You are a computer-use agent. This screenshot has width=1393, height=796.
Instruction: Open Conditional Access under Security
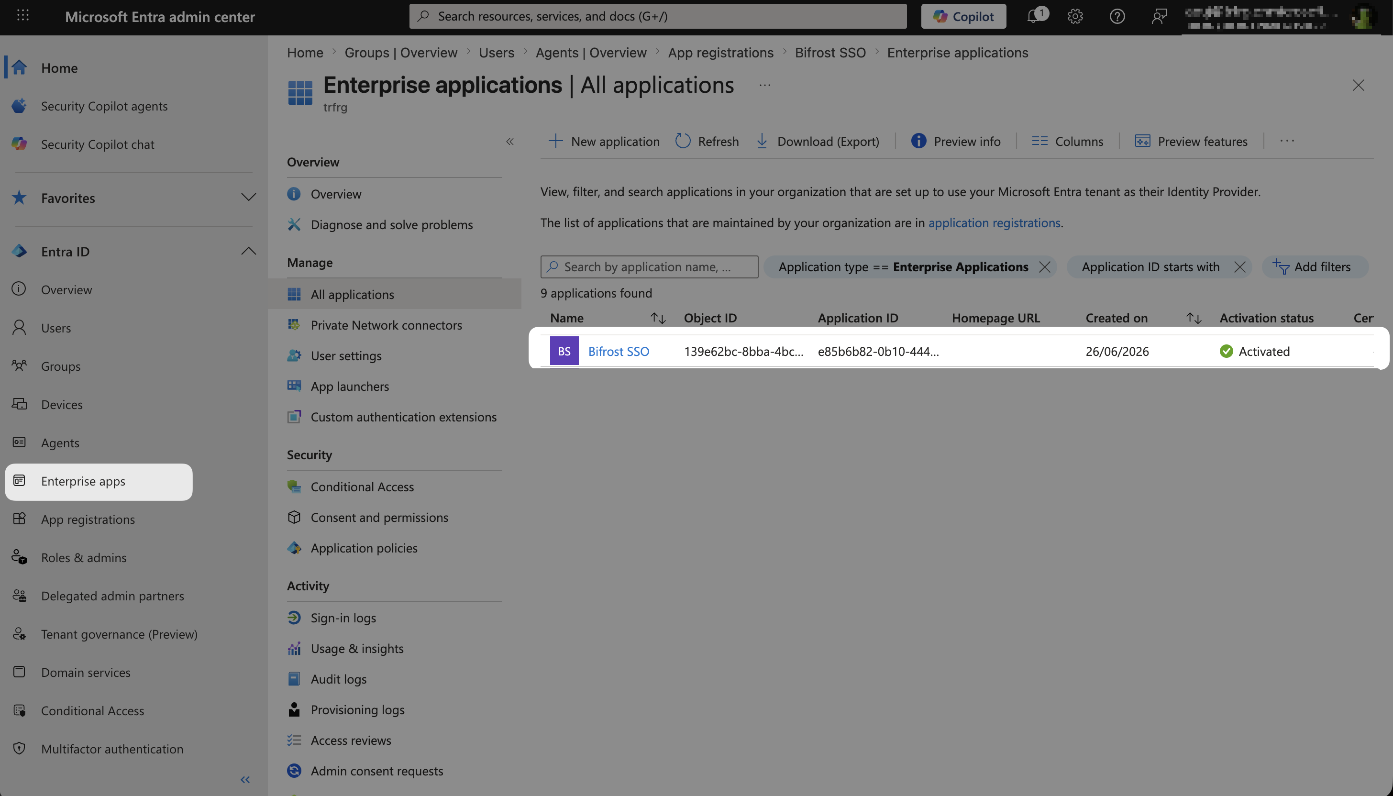(x=362, y=486)
